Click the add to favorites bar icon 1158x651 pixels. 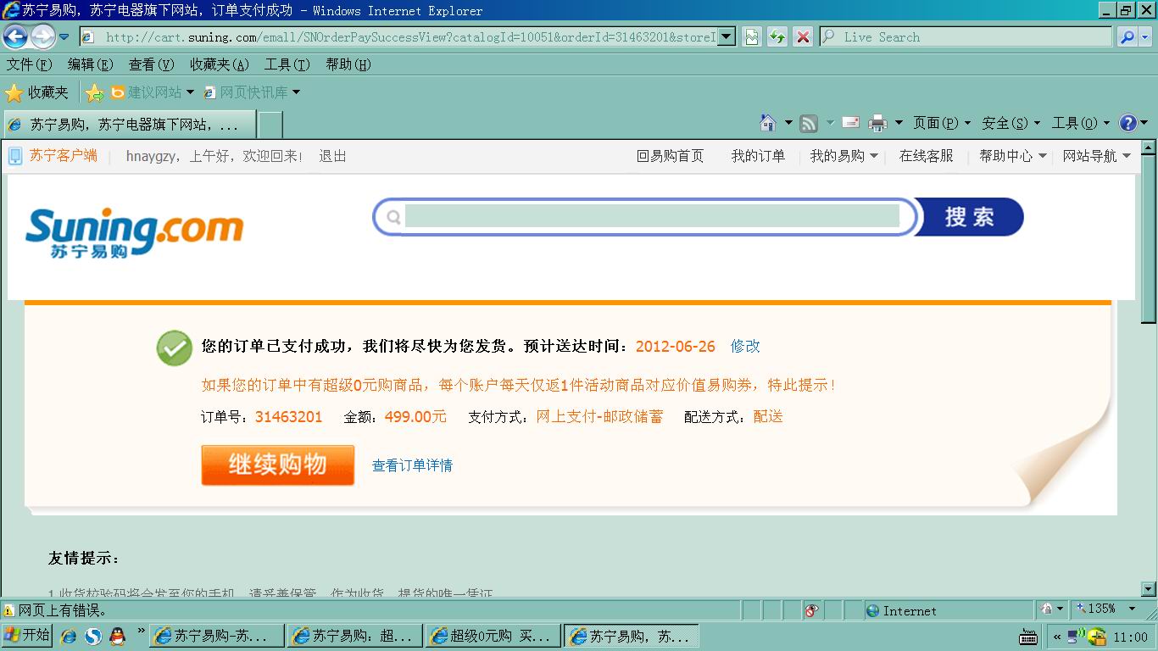(x=95, y=92)
